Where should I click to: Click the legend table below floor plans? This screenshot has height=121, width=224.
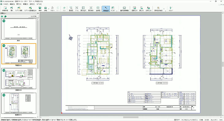(144, 97)
